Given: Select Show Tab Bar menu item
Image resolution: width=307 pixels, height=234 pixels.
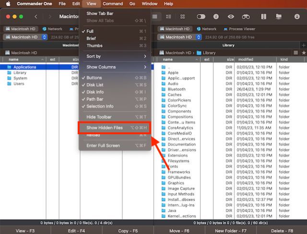Looking at the screenshot, I should tap(115, 13).
